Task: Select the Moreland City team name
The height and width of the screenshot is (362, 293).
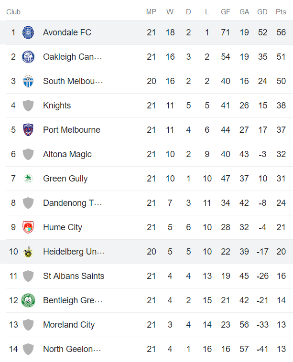Action: point(69,325)
